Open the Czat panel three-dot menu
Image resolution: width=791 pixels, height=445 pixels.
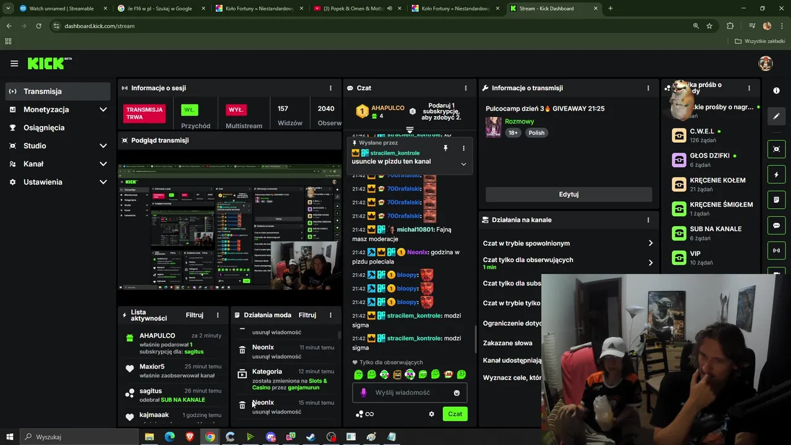click(466, 88)
